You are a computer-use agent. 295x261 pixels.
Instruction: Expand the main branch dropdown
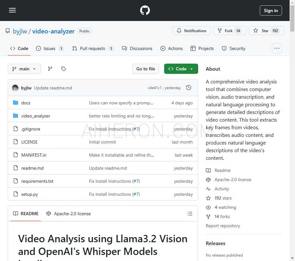pos(24,69)
